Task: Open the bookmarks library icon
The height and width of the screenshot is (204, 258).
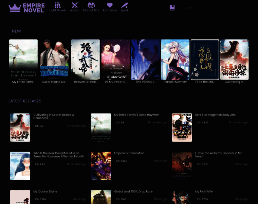Action: (x=172, y=7)
